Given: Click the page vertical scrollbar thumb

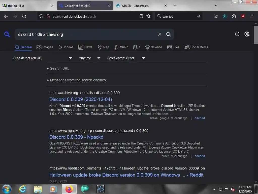Looking at the screenshot, I should click(255, 35).
